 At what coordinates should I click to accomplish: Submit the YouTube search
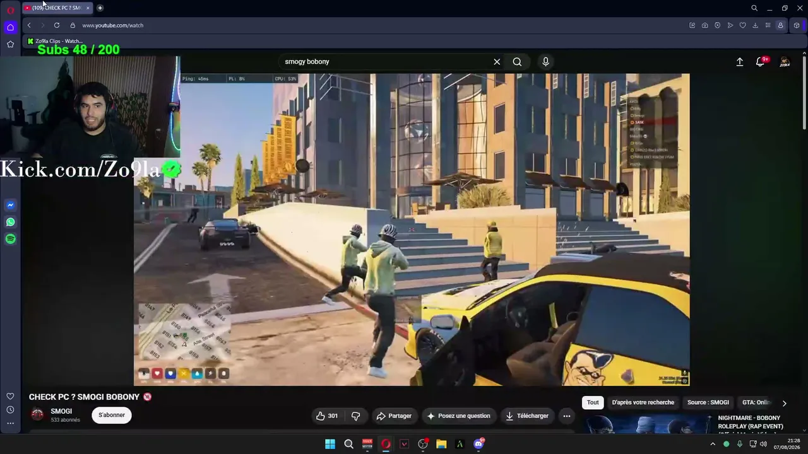point(517,62)
